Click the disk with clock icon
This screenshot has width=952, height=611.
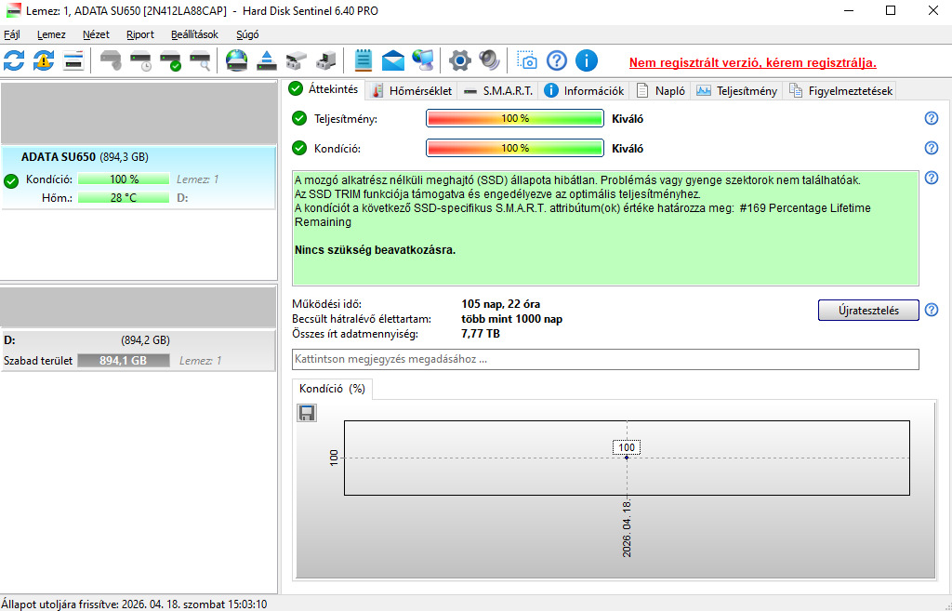click(141, 60)
